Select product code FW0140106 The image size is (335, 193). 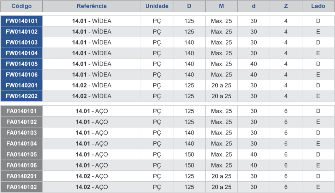tap(22, 74)
